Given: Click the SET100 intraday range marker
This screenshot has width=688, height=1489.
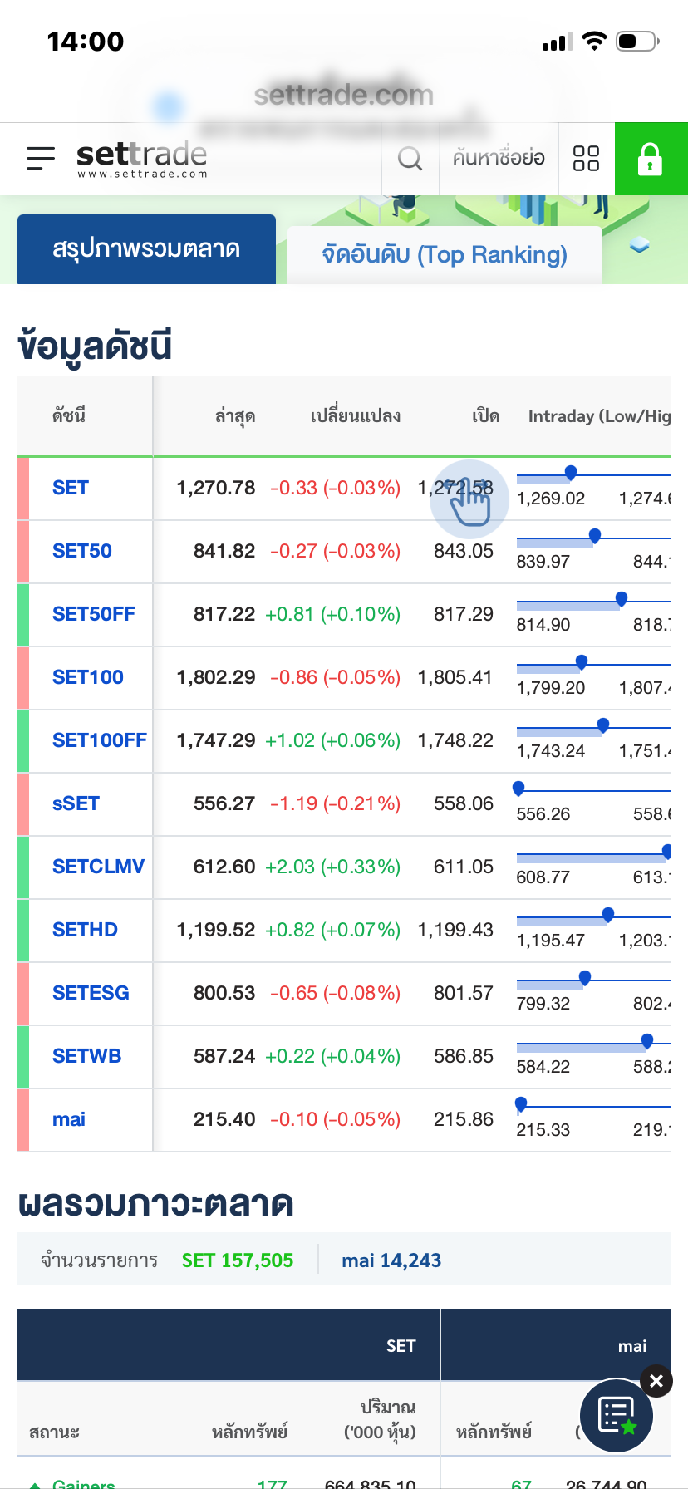Looking at the screenshot, I should pos(582,662).
